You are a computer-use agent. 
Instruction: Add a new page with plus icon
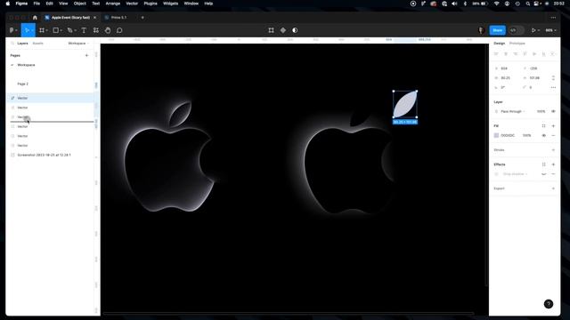pyautogui.click(x=86, y=55)
